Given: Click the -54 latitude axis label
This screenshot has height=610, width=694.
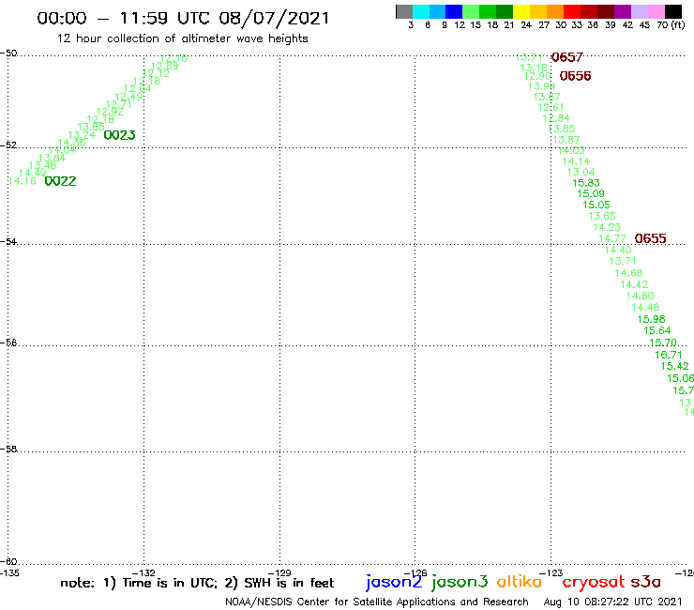Looking at the screenshot, I should click(x=8, y=242).
